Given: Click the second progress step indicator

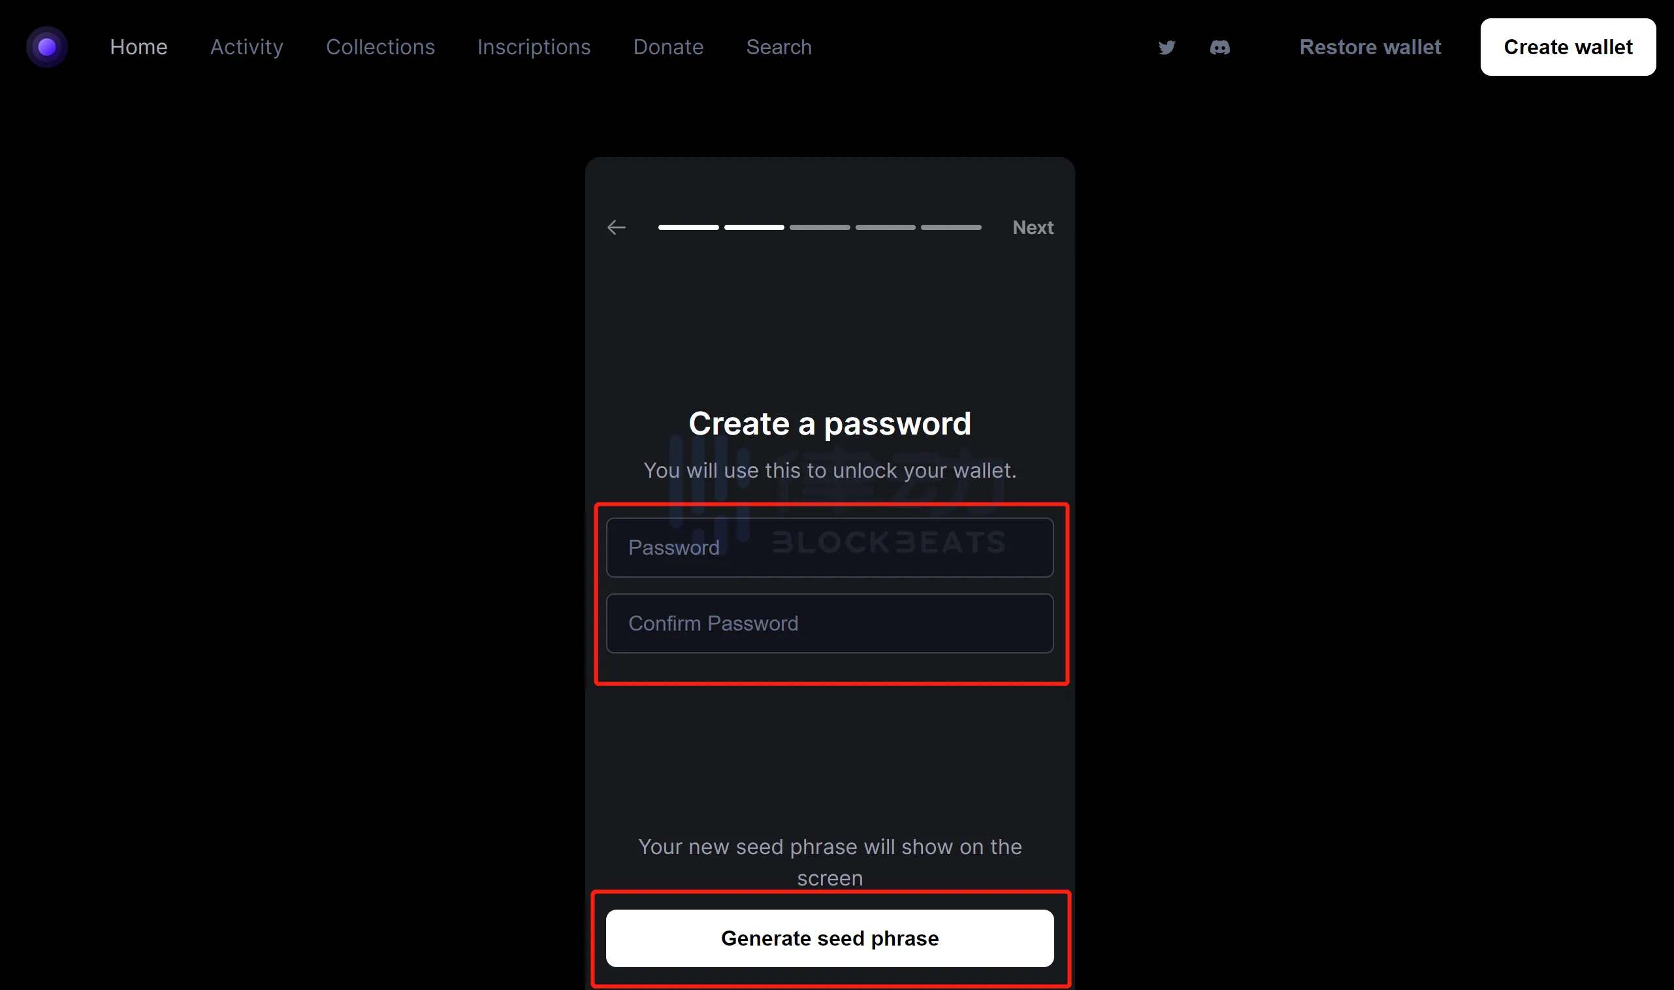Looking at the screenshot, I should coord(754,227).
